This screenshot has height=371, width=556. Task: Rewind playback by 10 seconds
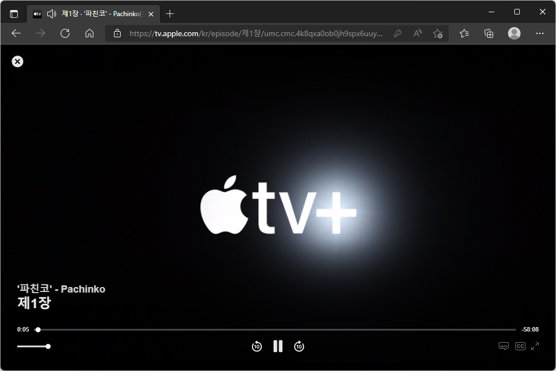tap(257, 346)
